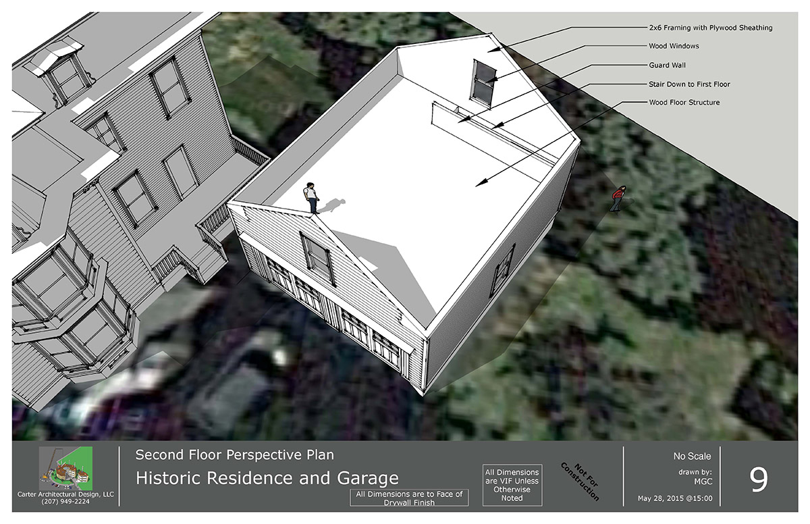Click the 'Carter Architectural Design, LLC' company name
This screenshot has width=810, height=524.
coord(65,496)
